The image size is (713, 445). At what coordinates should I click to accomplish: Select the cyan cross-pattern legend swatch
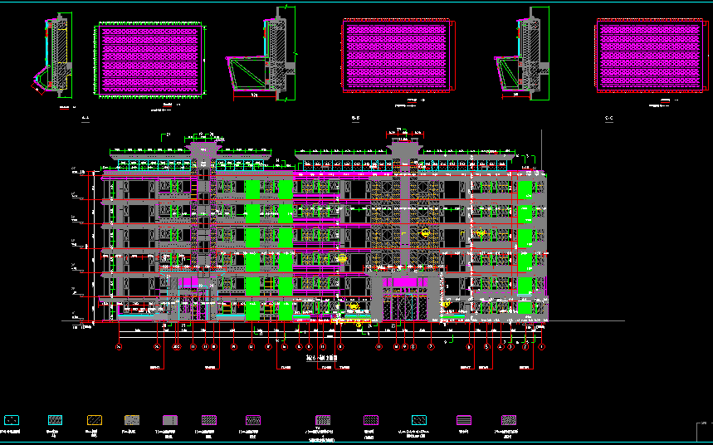click(420, 420)
